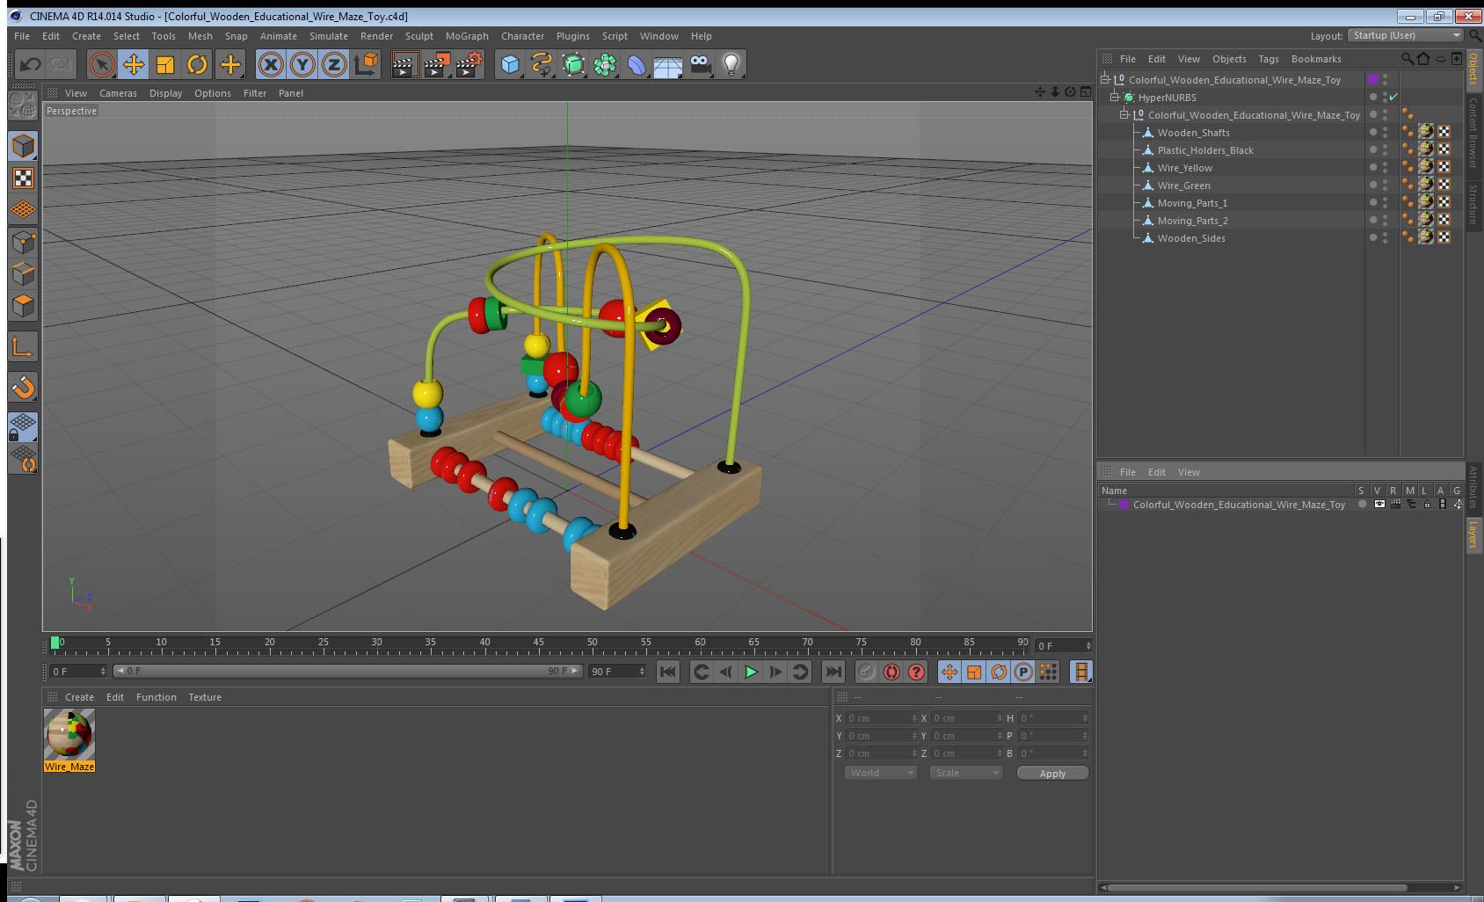The width and height of the screenshot is (1484, 902).
Task: Go to end of animation
Action: [x=833, y=672]
